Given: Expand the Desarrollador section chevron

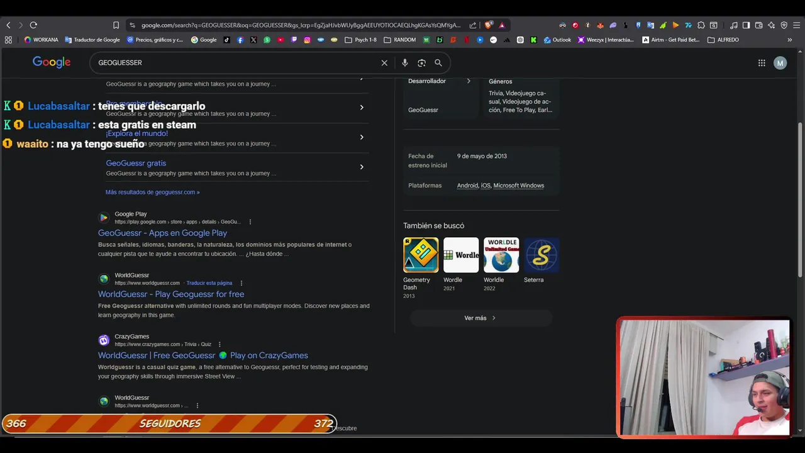Looking at the screenshot, I should [x=469, y=81].
